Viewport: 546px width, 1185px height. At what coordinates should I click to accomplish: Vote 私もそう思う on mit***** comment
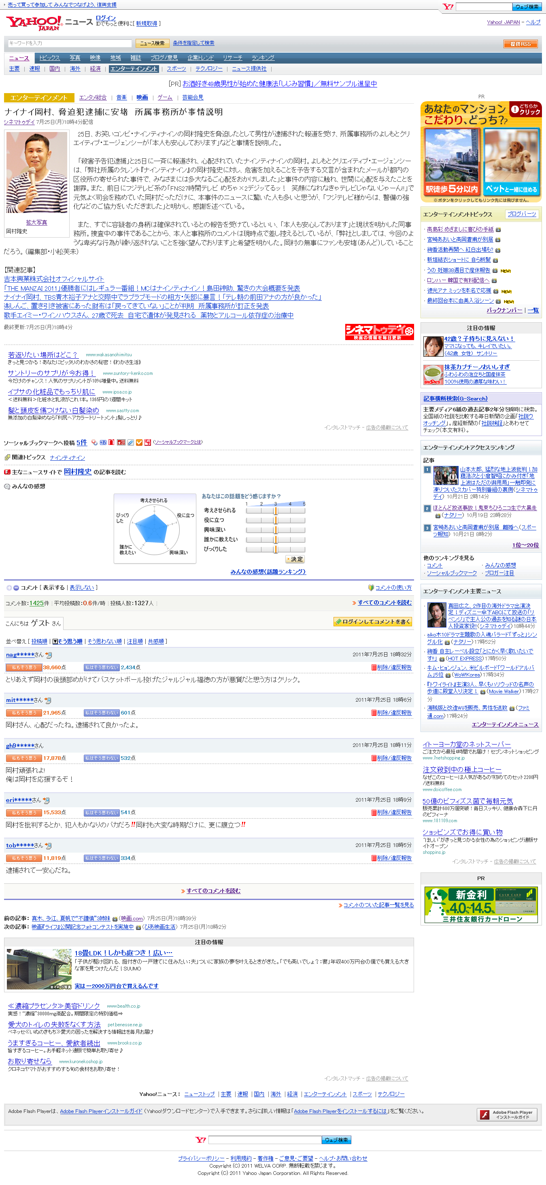tap(24, 713)
